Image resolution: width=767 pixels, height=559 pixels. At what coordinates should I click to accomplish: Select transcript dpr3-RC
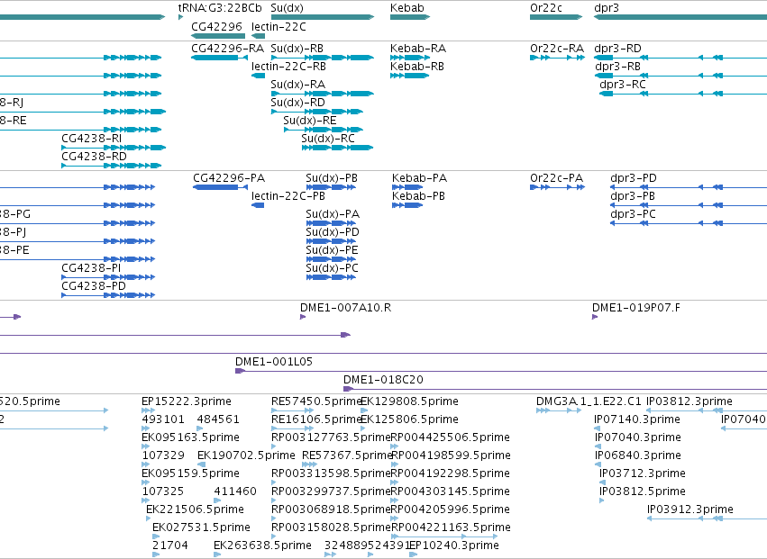pyautogui.click(x=683, y=94)
